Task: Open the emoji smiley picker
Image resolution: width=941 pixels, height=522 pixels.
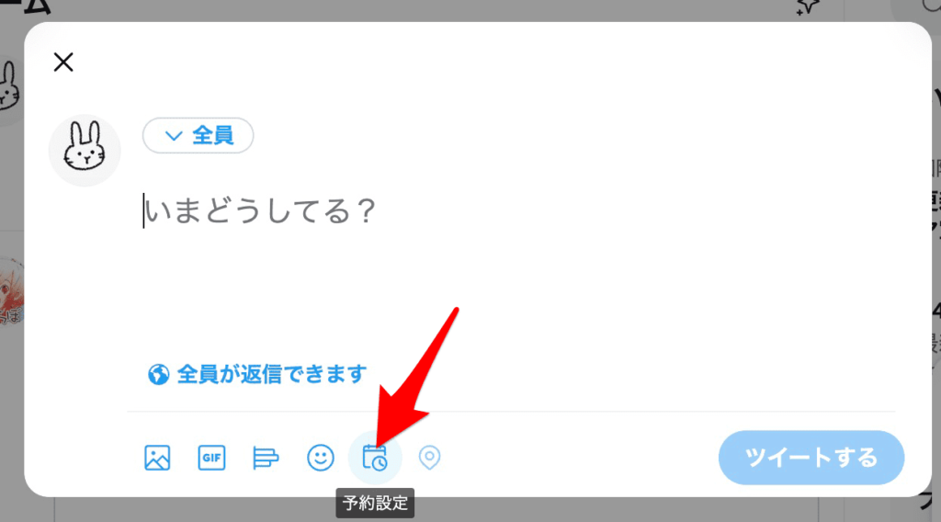Action: pyautogui.click(x=321, y=458)
